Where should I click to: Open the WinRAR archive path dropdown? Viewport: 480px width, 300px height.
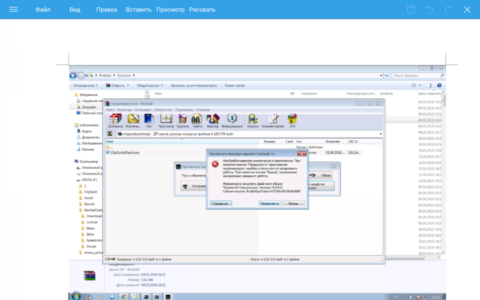[380, 134]
